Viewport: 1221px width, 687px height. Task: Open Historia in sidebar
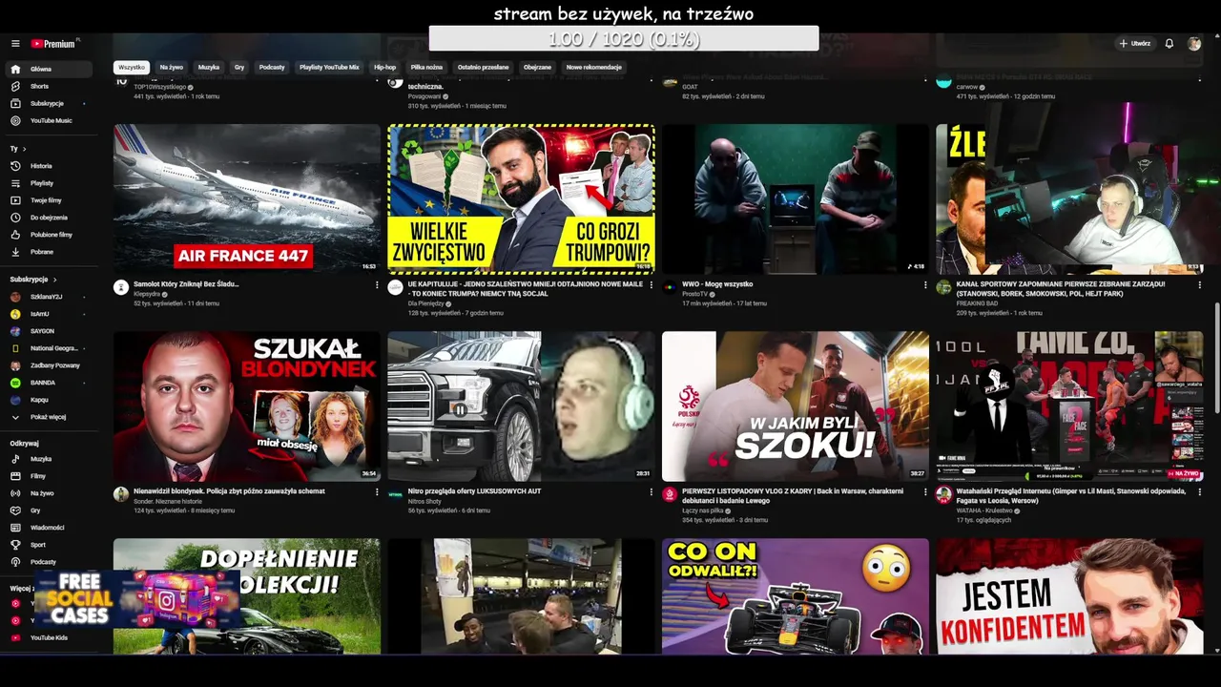coord(48,166)
